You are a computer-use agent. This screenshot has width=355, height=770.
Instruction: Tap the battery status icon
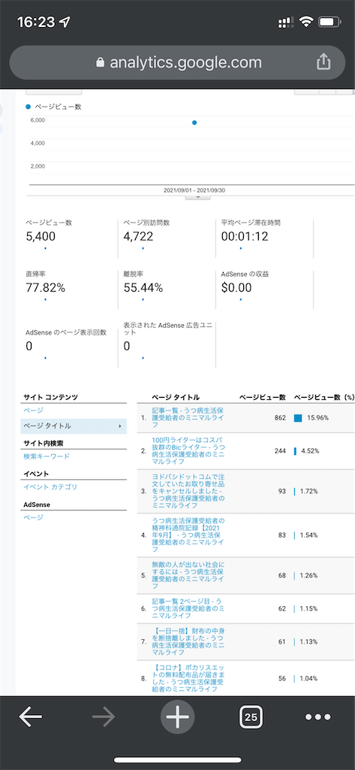[329, 22]
